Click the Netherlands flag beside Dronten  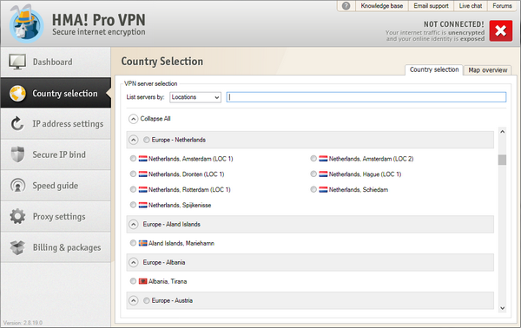[x=143, y=174]
